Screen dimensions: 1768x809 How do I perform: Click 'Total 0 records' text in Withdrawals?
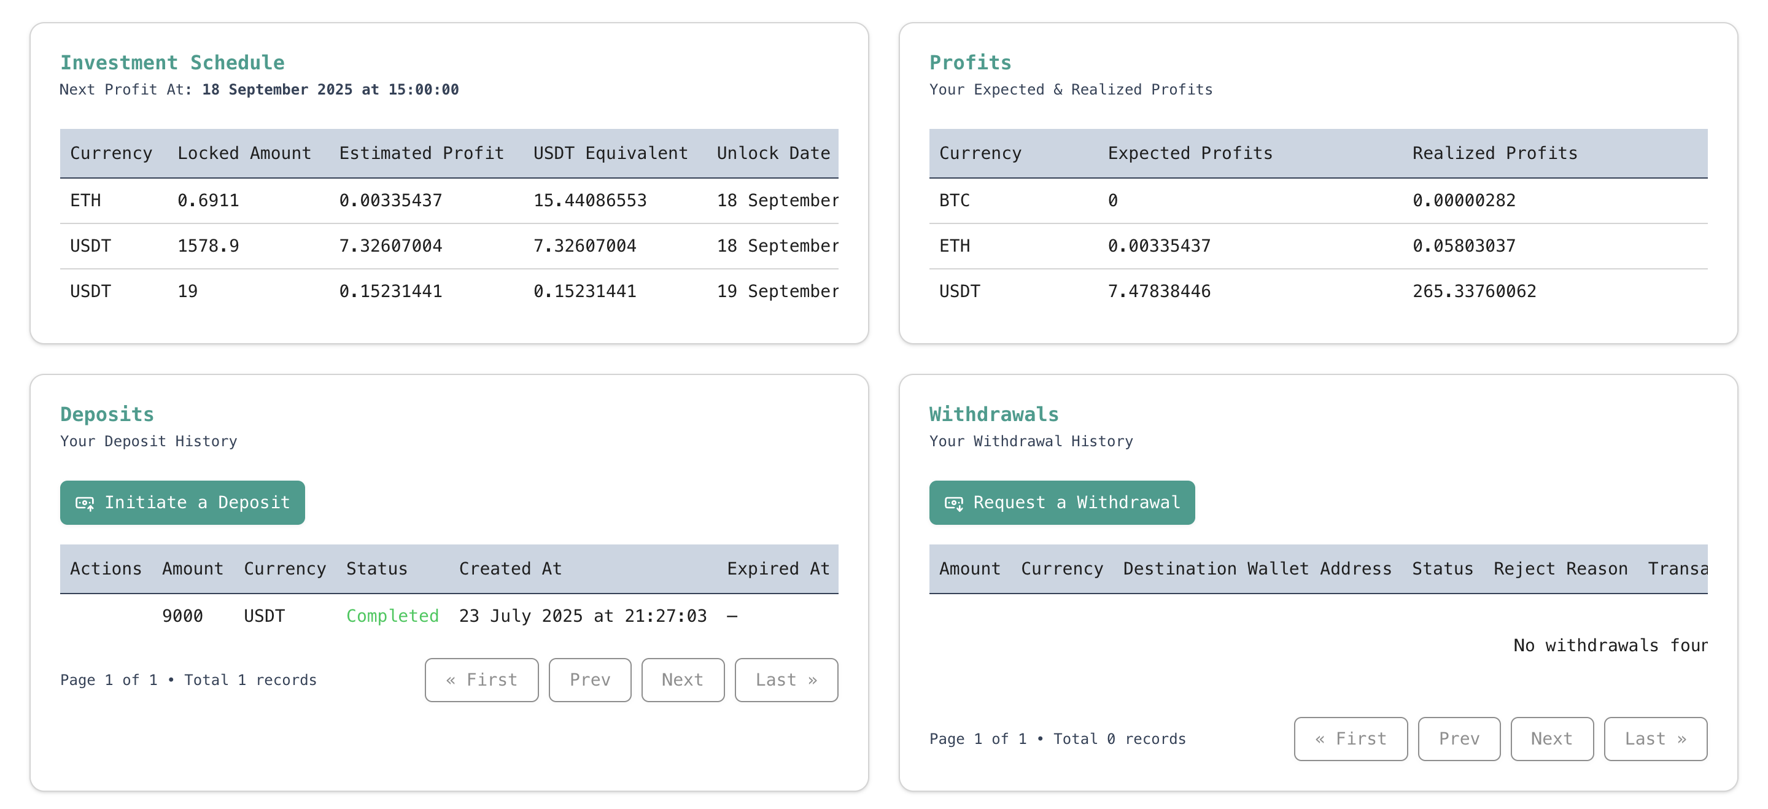(x=1119, y=740)
